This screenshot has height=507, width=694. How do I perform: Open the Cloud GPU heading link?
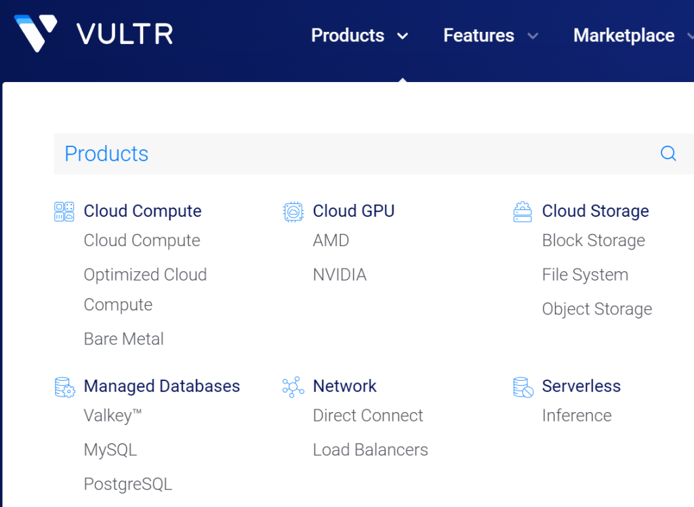point(354,211)
